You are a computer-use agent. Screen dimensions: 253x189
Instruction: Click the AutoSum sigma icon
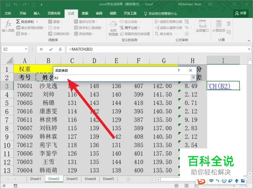pos(18,21)
